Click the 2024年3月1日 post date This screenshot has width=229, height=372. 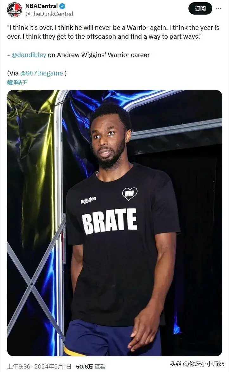pyautogui.click(x=53, y=367)
